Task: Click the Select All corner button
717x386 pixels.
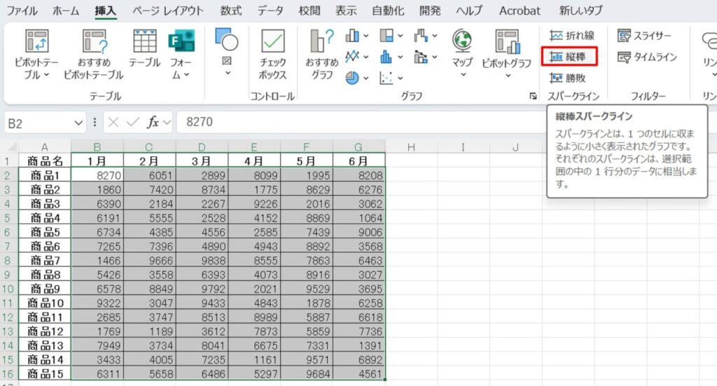Action: 11,147
